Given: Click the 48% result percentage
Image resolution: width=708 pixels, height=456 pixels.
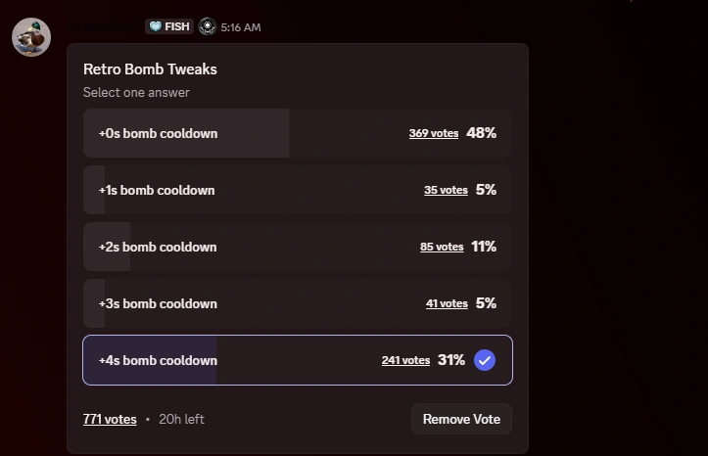Looking at the screenshot, I should coord(482,133).
